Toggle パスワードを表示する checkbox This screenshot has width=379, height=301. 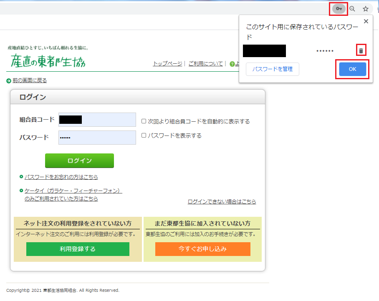[144, 135]
